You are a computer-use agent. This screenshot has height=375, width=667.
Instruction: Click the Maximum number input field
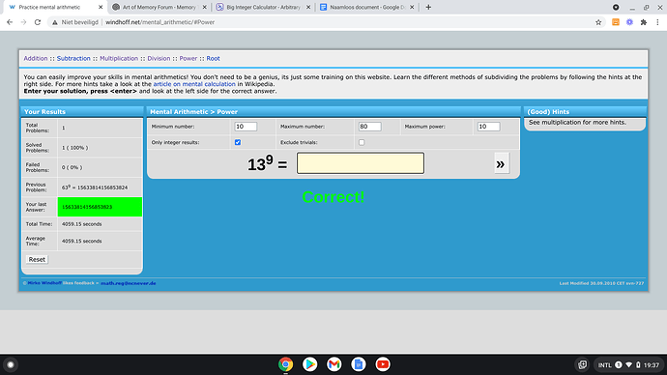(369, 127)
